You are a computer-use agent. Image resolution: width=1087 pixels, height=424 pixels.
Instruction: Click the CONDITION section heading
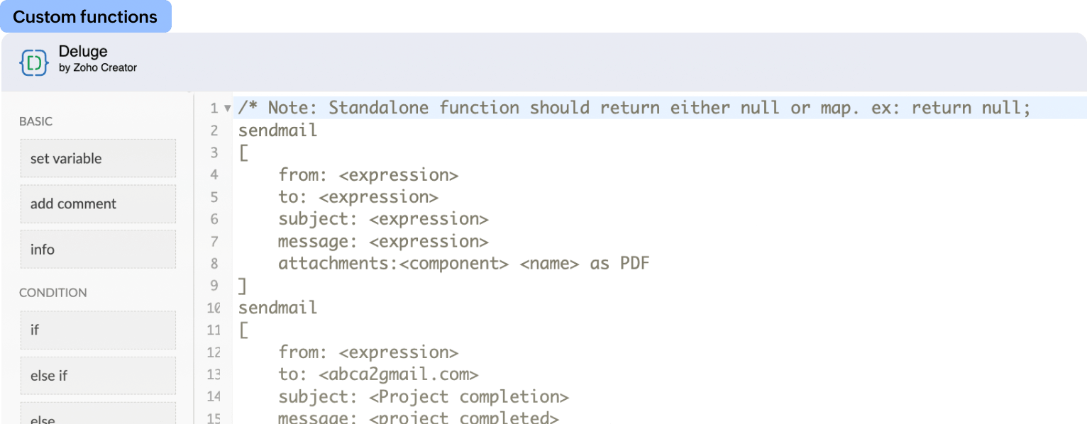(53, 292)
